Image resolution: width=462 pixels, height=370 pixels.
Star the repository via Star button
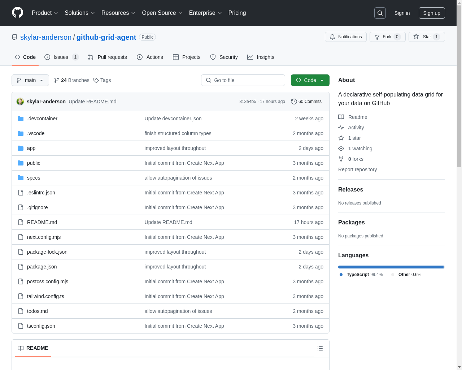point(427,37)
